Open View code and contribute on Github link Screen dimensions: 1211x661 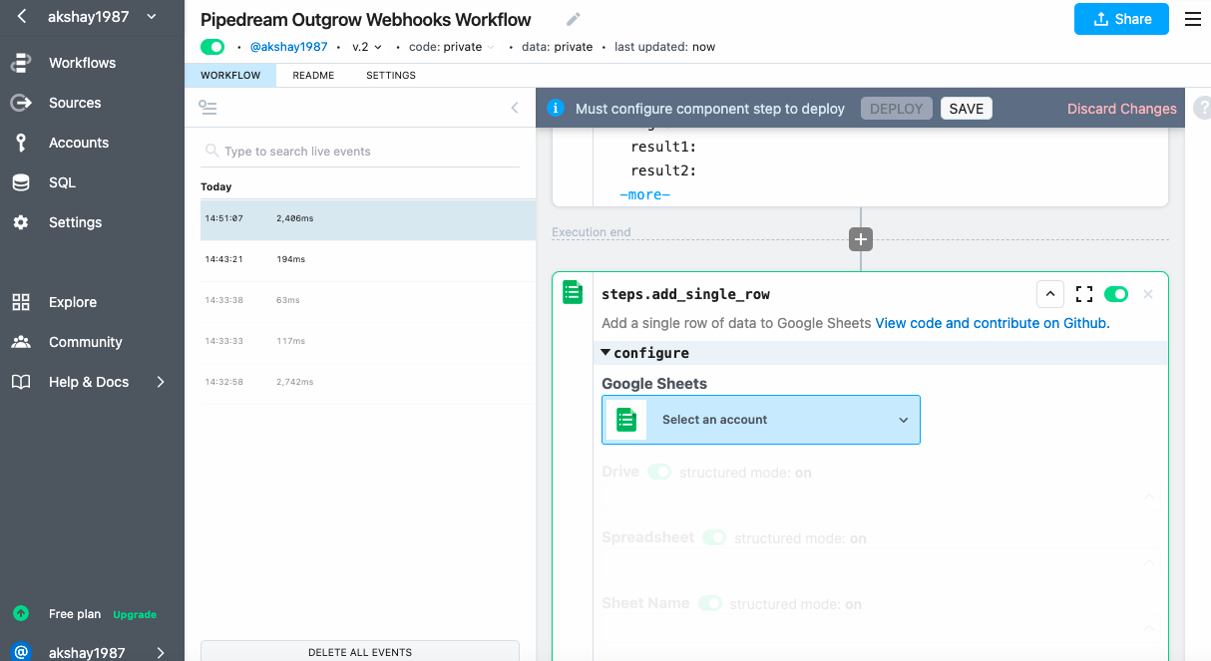click(x=993, y=323)
